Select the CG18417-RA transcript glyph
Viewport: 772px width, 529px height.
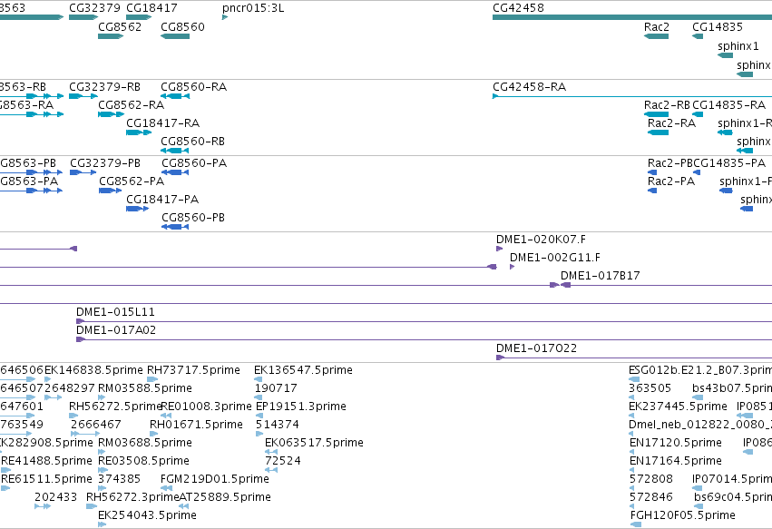139,132
